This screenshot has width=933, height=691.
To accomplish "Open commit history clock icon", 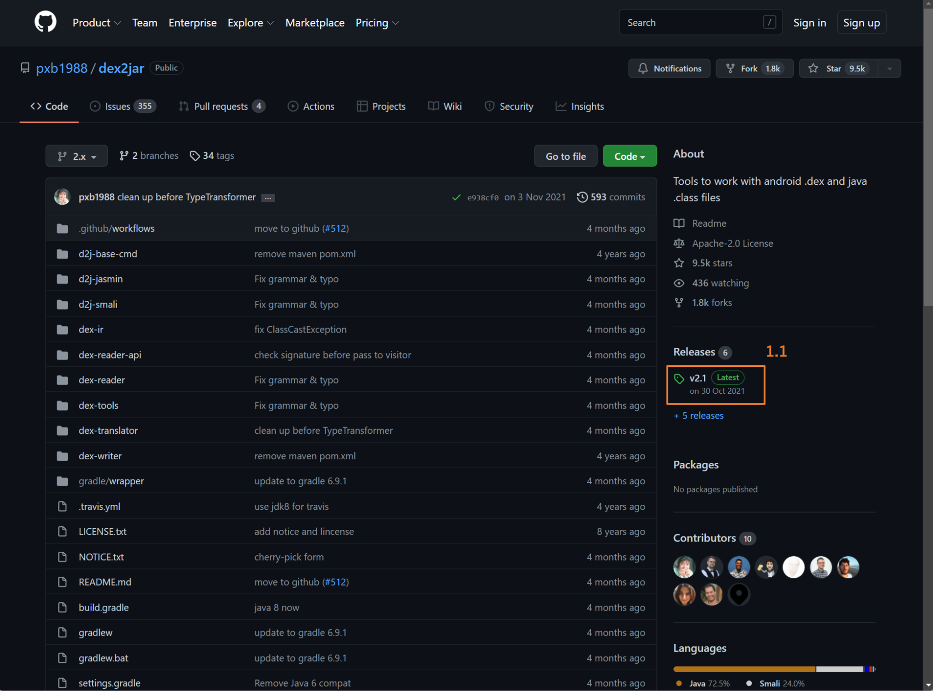I will pyautogui.click(x=582, y=197).
